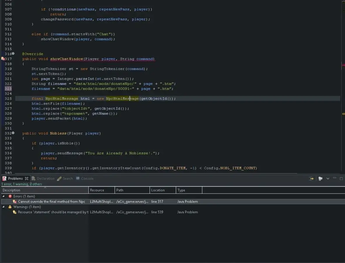
Task: Sort by the Resource column header
Action: tap(102, 190)
